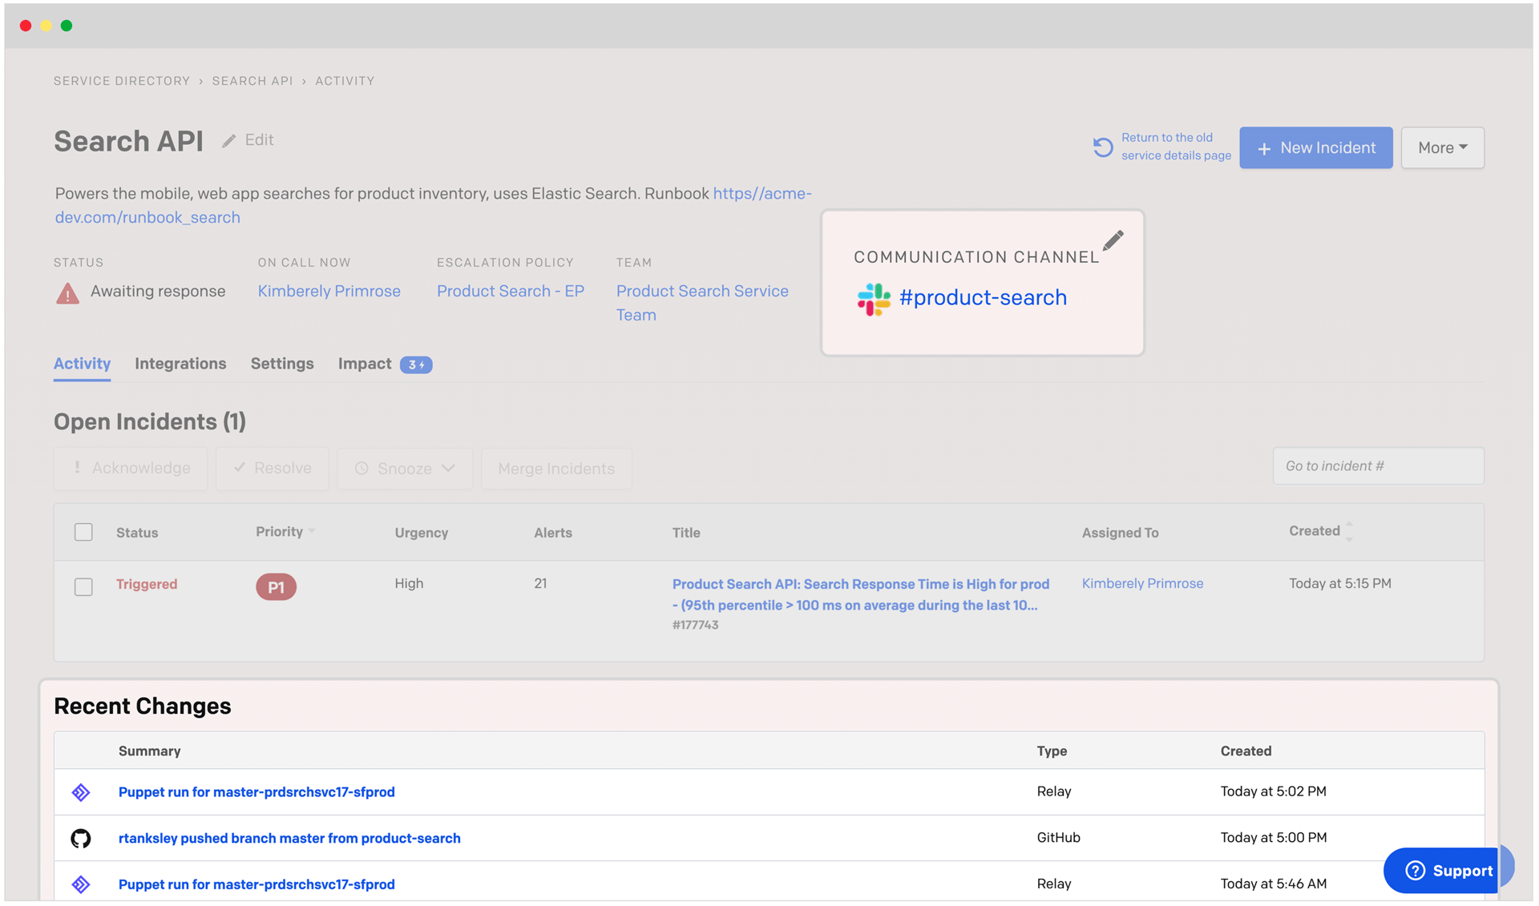
Task: Click the pencil icon on Communication Channel card
Action: point(1113,240)
